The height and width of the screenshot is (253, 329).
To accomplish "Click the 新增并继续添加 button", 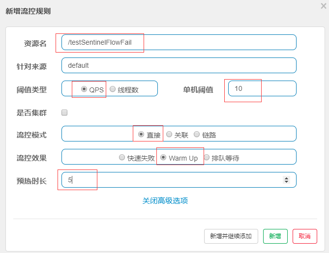I will click(231, 236).
